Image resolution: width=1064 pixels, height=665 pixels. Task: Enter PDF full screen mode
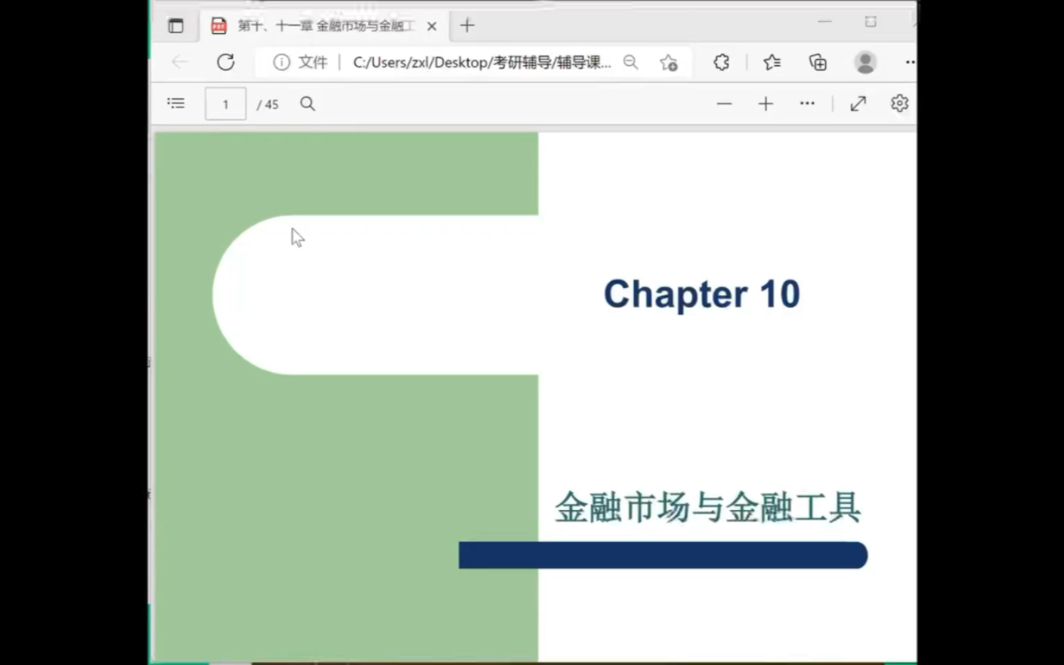[858, 104]
